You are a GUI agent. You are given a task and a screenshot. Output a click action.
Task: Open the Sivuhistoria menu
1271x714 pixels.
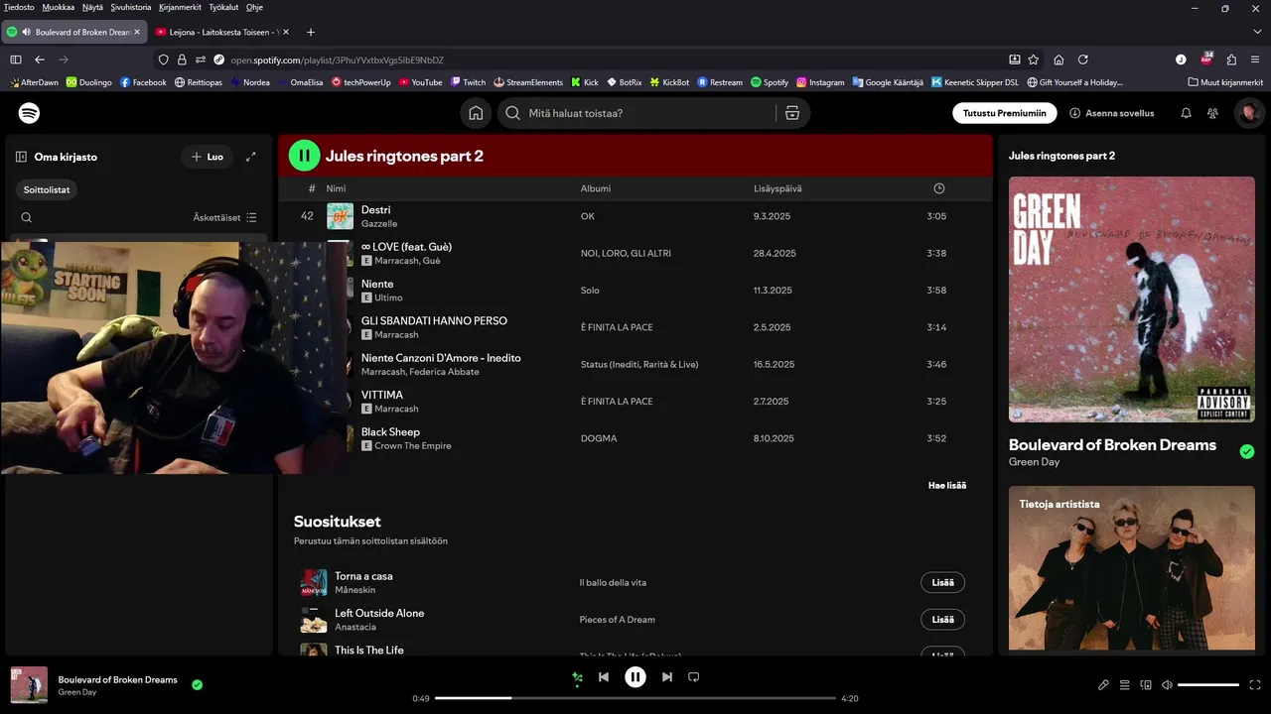coord(131,7)
